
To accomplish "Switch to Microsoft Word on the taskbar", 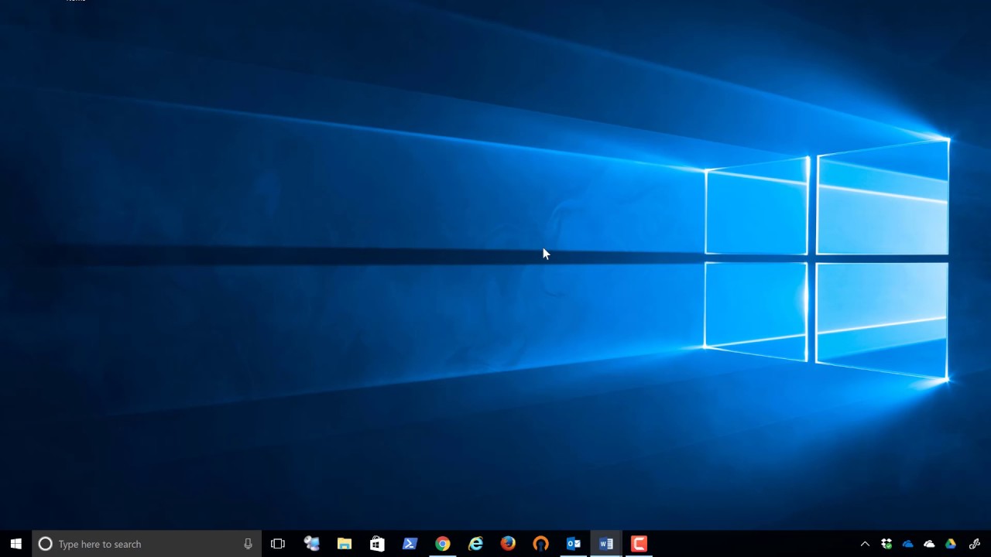I will [x=606, y=544].
